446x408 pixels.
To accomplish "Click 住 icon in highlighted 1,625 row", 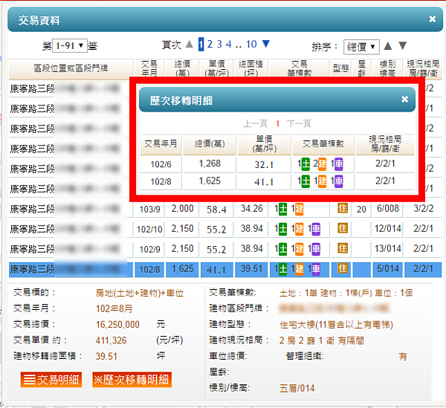I will (x=343, y=268).
